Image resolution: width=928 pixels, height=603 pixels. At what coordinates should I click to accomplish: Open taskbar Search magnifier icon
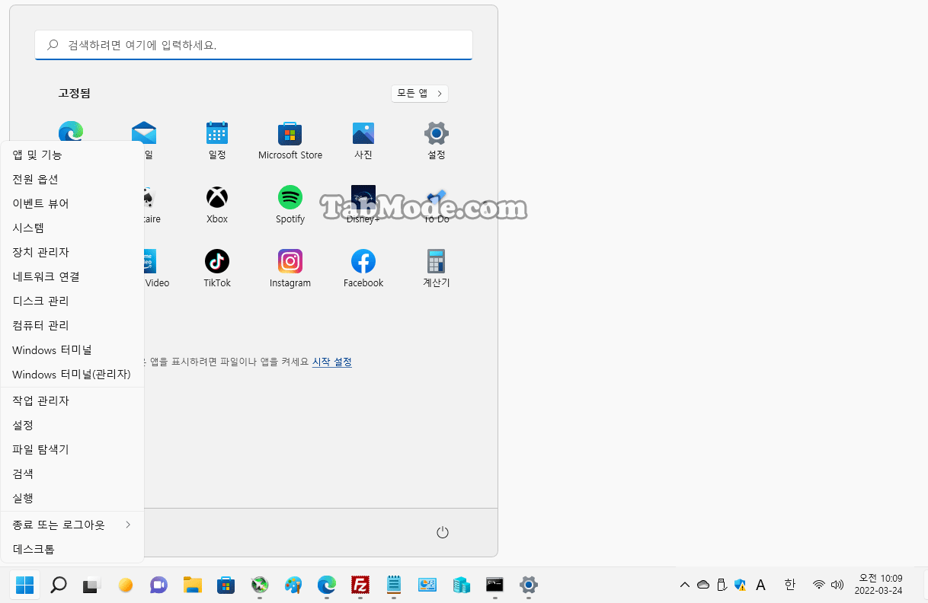59,585
